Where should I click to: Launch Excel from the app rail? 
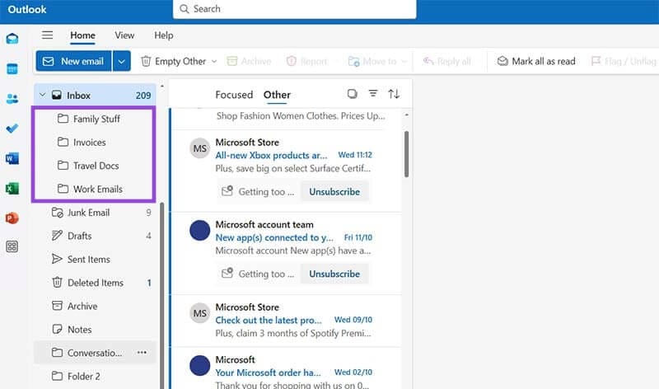[x=12, y=188]
